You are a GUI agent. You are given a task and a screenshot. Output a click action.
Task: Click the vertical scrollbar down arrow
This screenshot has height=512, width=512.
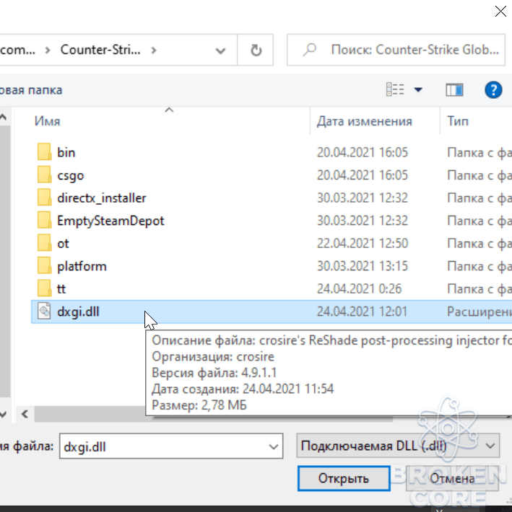coord(4,415)
